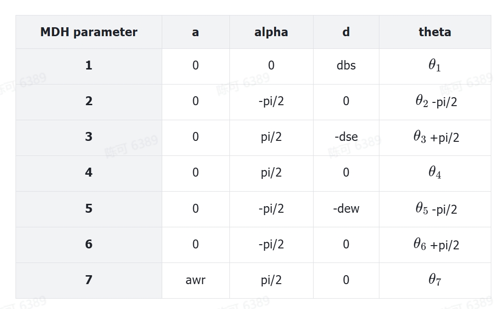Click the theta 3 plus pi/2 cell
Viewport: 504px width, 309px height.
436,137
